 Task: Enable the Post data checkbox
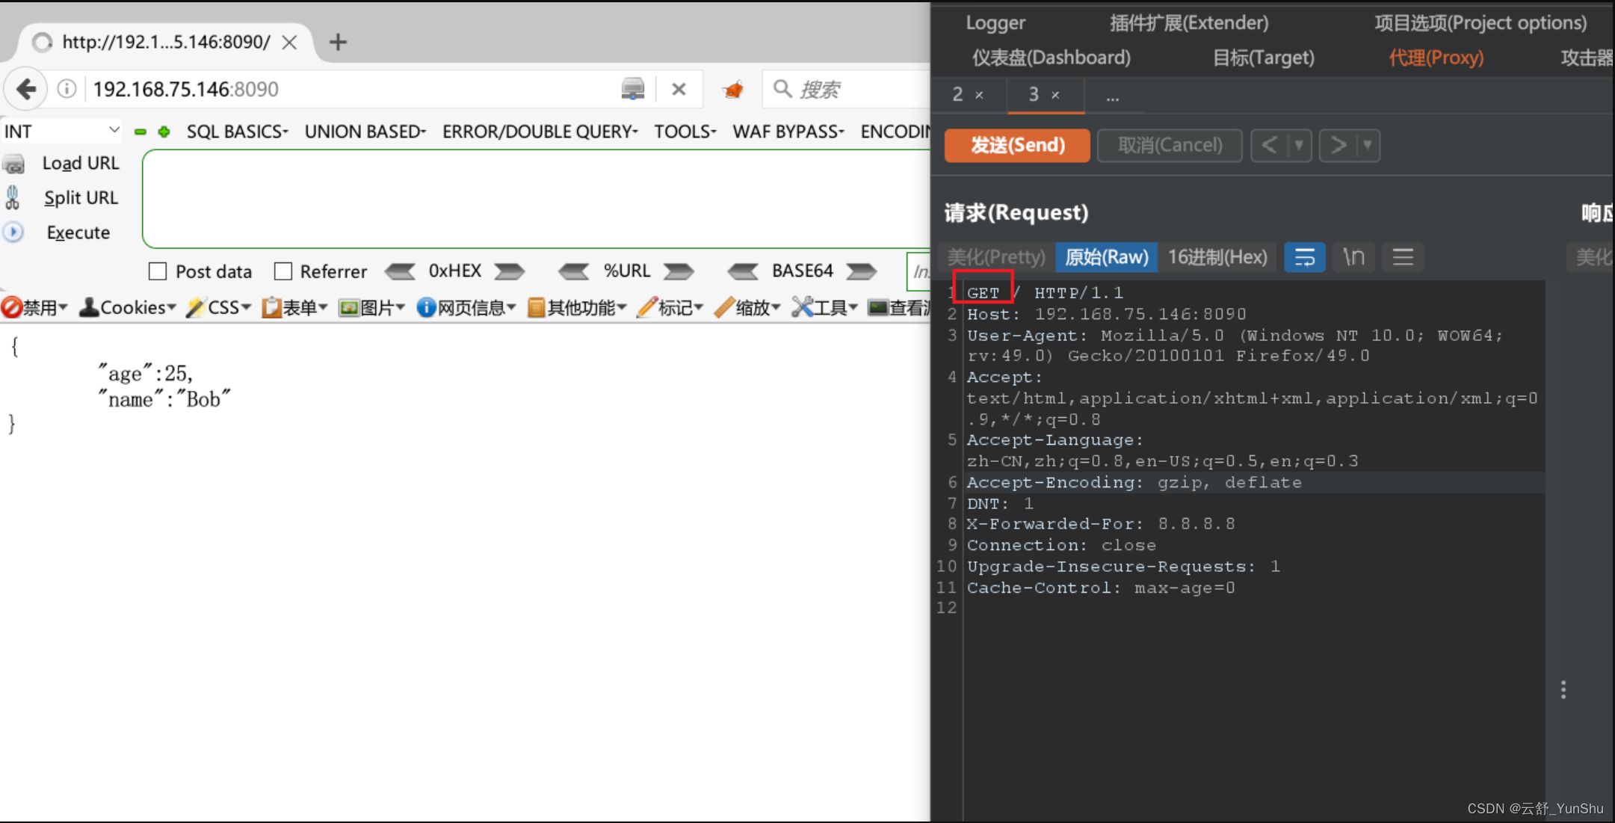[157, 271]
